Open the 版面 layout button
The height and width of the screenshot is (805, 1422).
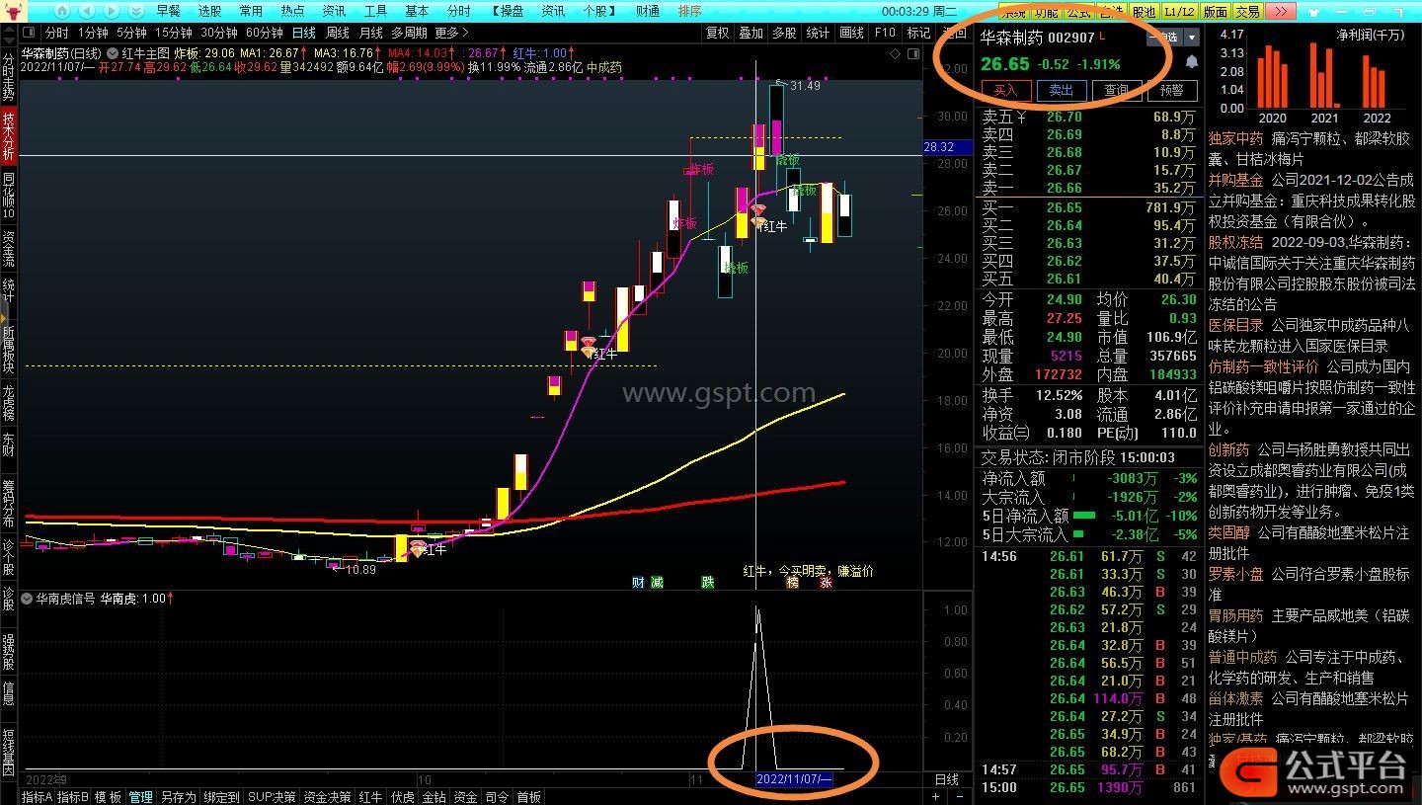pos(1215,12)
